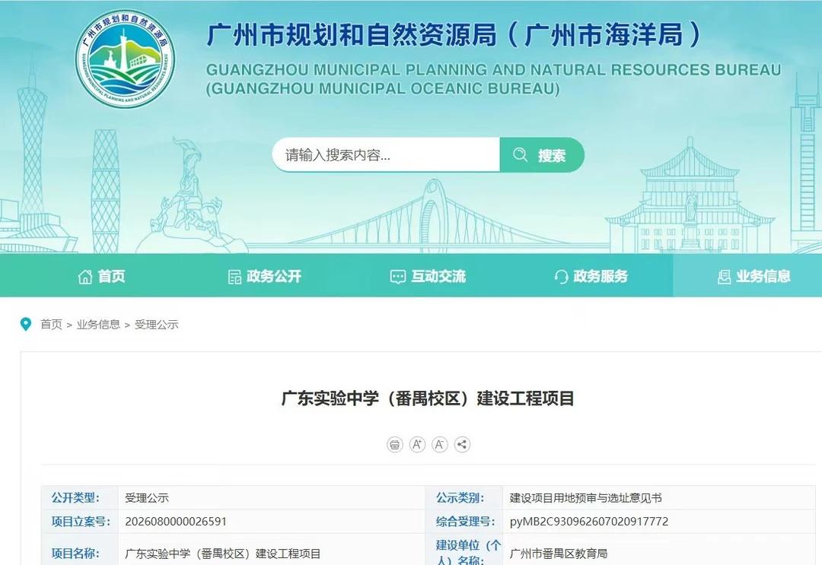Click the 公开类型 label cell
Image resolution: width=822 pixels, height=565 pixels.
pyautogui.click(x=79, y=497)
